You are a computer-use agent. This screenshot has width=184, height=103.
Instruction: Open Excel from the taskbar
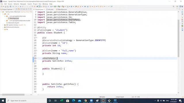coord(62,100)
